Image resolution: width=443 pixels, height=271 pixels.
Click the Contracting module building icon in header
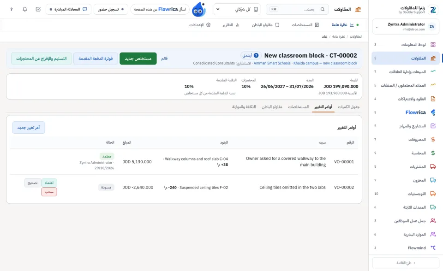tap(358, 9)
